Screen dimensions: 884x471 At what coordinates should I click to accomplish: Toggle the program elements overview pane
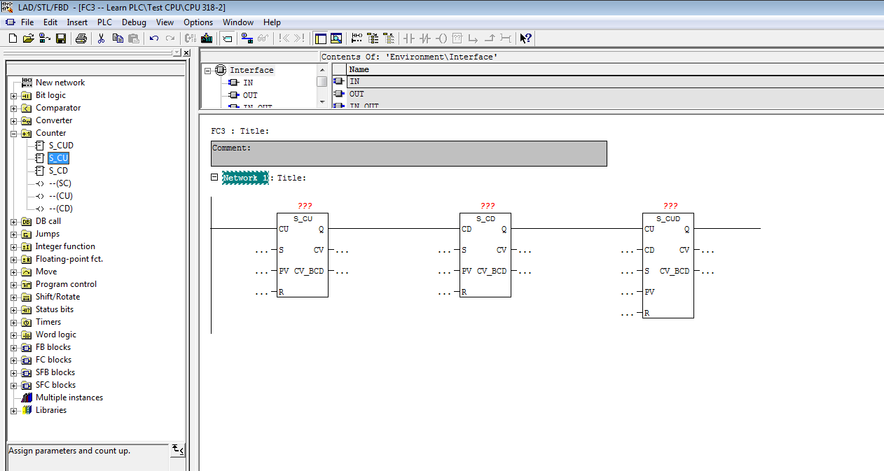tap(321, 38)
